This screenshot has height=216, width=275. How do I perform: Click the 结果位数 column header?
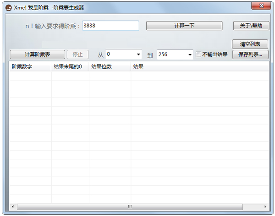[x=110, y=67]
